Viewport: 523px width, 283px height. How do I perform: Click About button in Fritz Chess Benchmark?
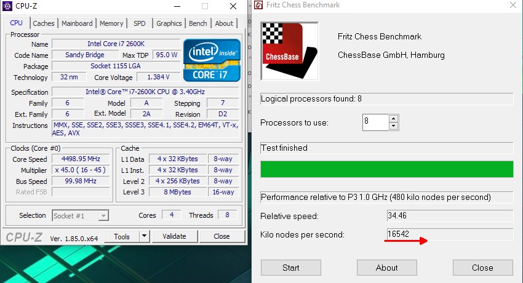click(387, 268)
